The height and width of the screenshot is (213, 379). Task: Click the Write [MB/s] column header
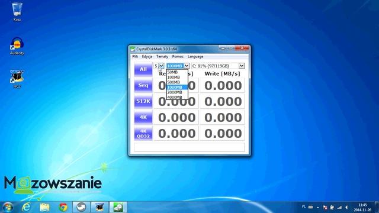pos(223,73)
